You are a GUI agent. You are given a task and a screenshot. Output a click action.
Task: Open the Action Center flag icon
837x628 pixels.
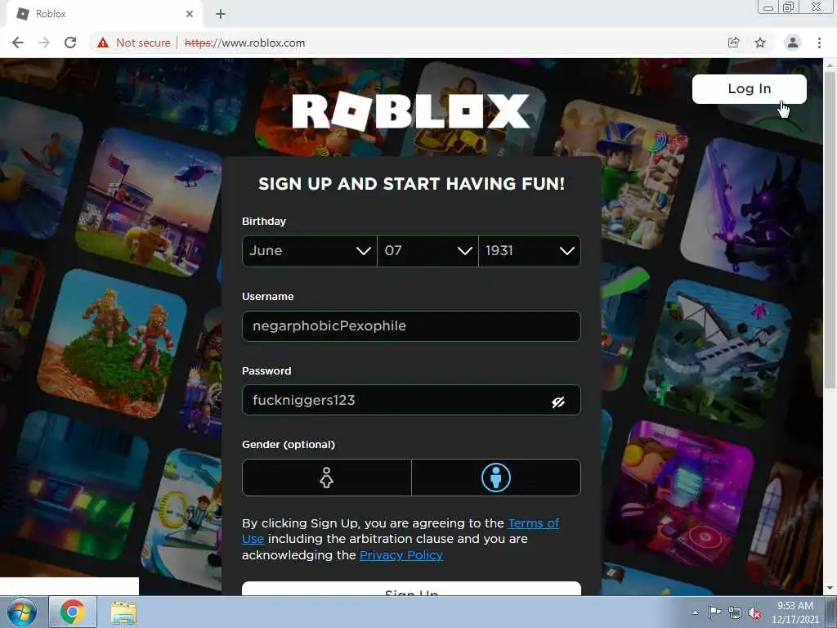714,612
